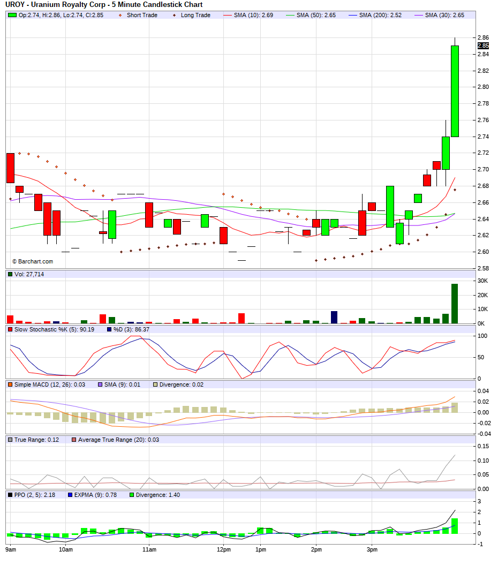Click the Average True Range legend swatch
This screenshot has height=566, width=498.
pos(74,440)
